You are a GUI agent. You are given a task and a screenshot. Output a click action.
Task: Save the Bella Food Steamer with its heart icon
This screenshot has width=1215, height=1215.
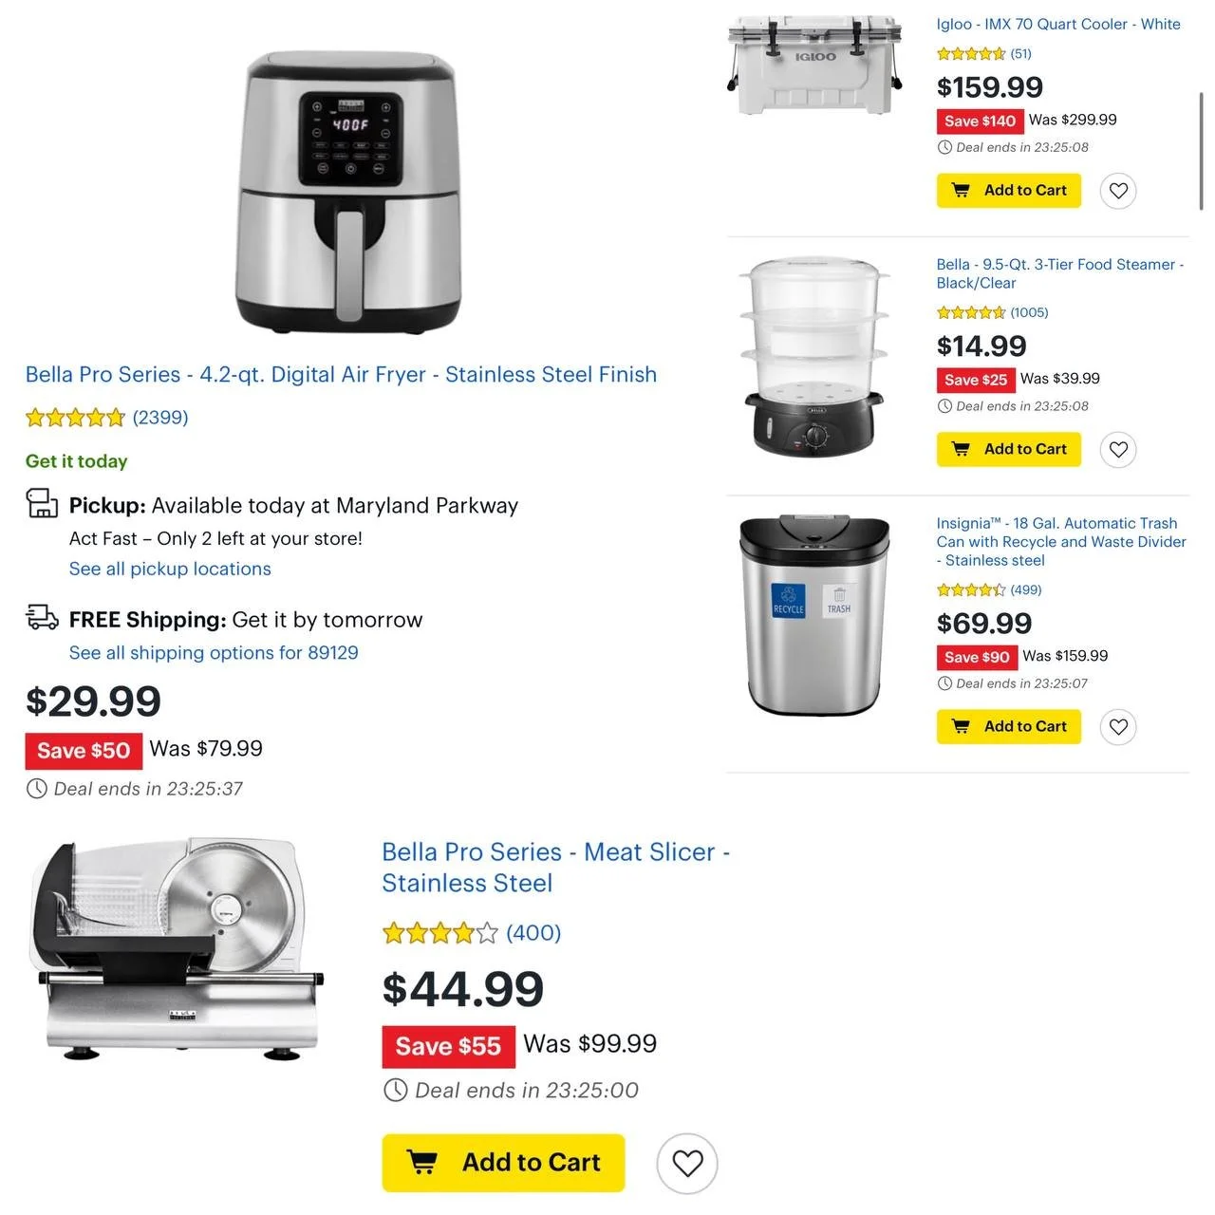click(x=1118, y=449)
